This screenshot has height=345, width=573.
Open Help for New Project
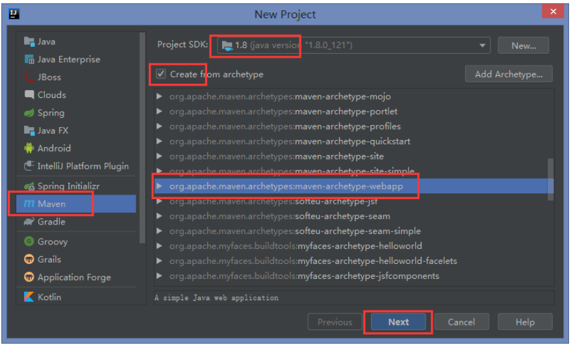[x=525, y=322]
